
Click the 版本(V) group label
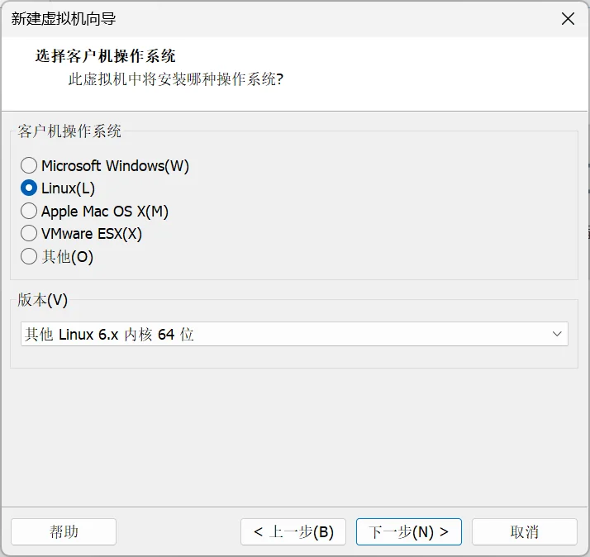click(42, 300)
